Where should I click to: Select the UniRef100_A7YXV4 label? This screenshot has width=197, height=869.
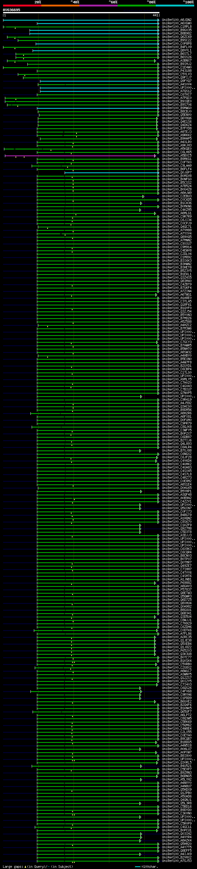click(x=177, y=233)
